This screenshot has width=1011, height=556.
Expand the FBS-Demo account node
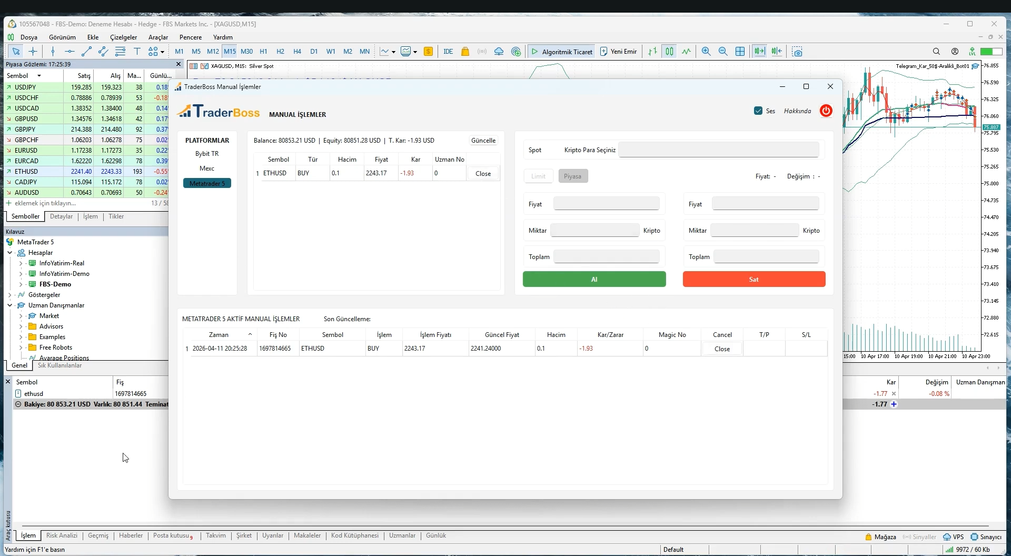tap(21, 284)
